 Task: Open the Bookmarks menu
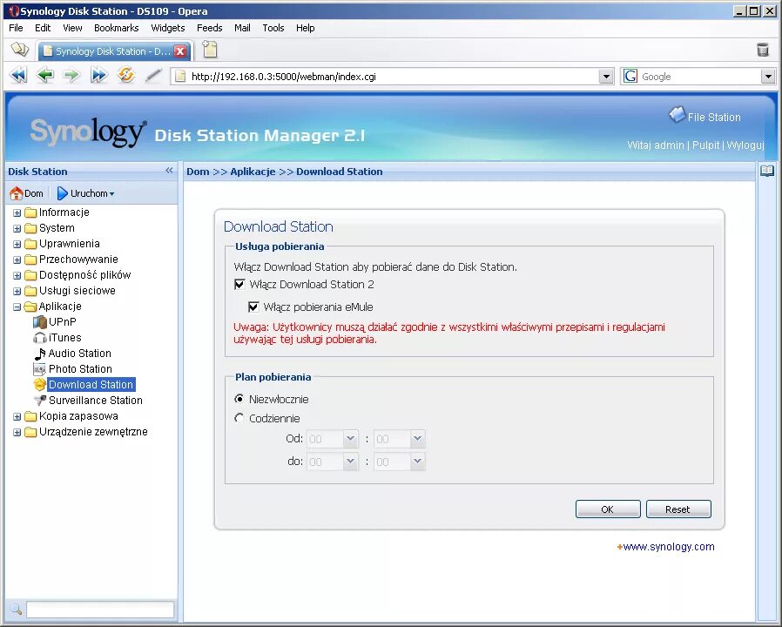[116, 28]
